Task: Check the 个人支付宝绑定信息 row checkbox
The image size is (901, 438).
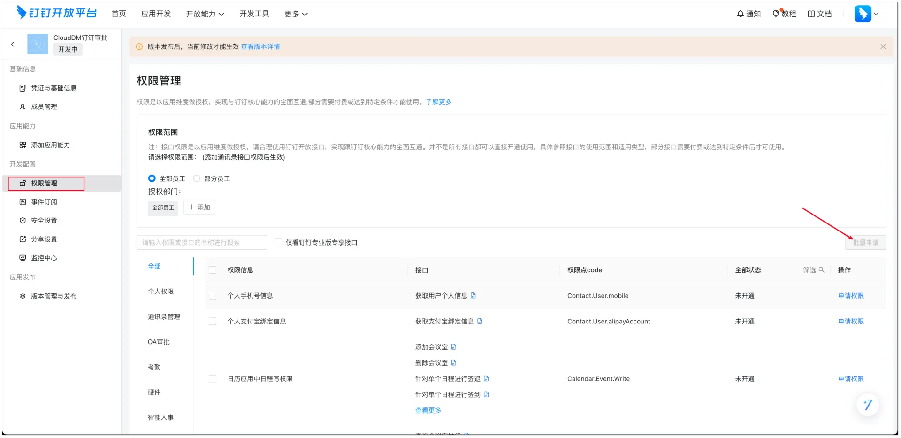Action: 213,322
